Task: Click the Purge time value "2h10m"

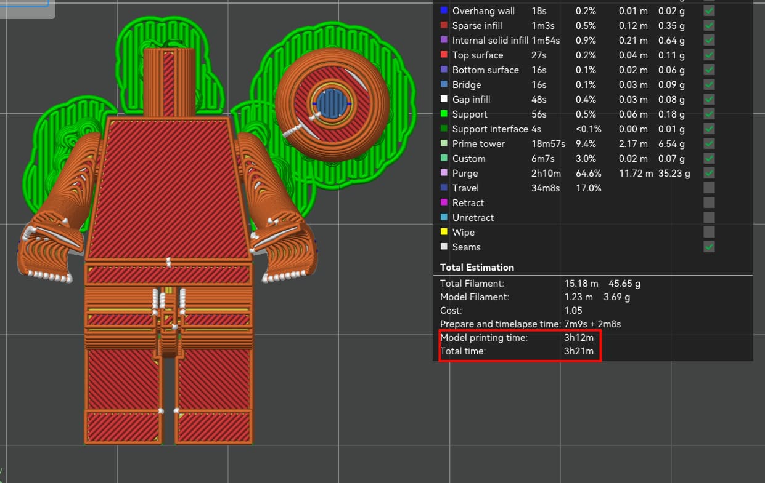Action: [546, 173]
